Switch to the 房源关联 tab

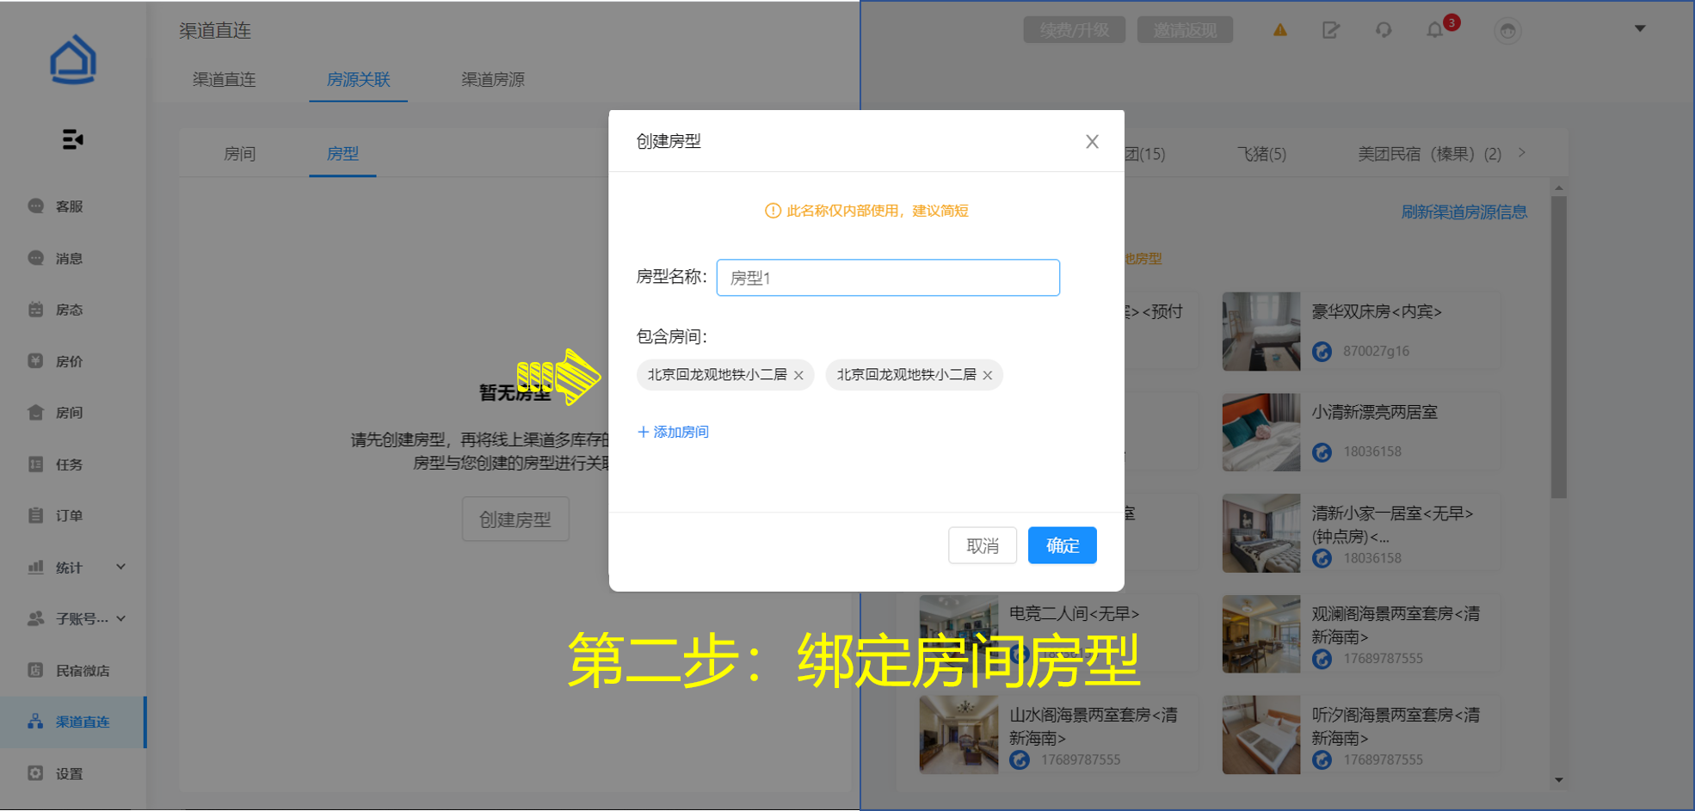358,80
